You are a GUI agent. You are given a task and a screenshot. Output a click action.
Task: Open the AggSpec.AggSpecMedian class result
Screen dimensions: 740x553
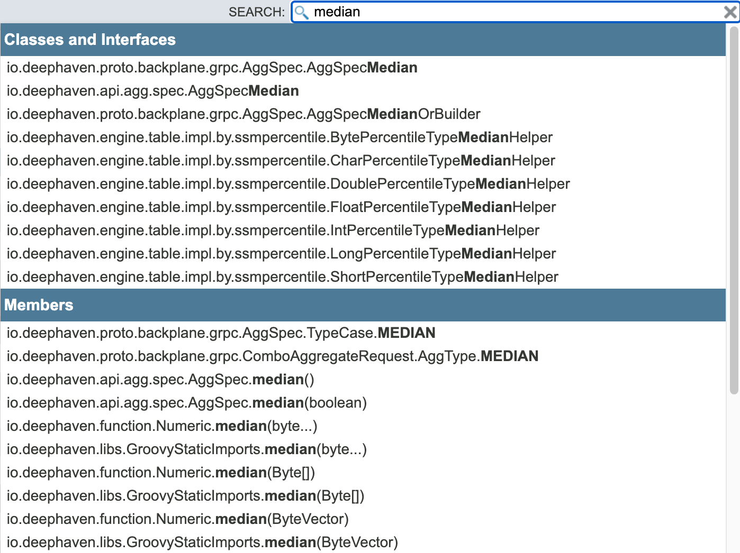[x=211, y=68]
